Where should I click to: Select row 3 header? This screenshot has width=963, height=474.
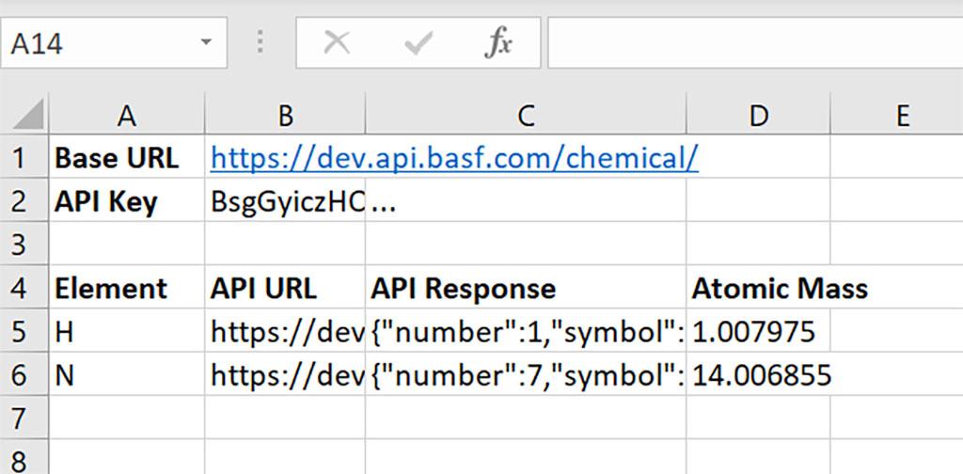point(24,244)
